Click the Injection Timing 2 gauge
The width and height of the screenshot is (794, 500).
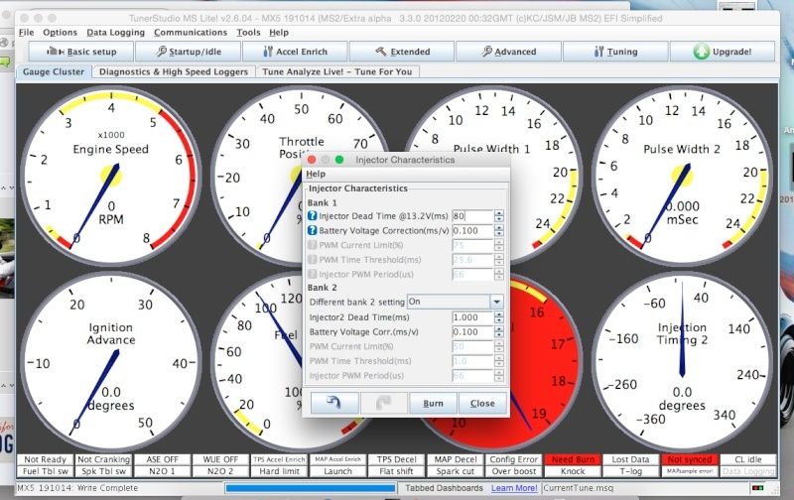[682, 362]
